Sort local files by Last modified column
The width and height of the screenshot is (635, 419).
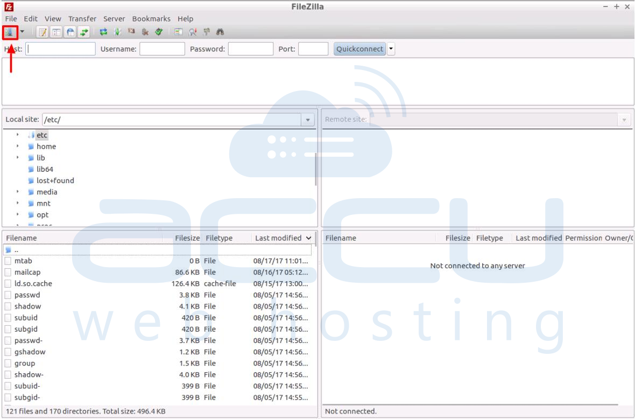pos(283,238)
